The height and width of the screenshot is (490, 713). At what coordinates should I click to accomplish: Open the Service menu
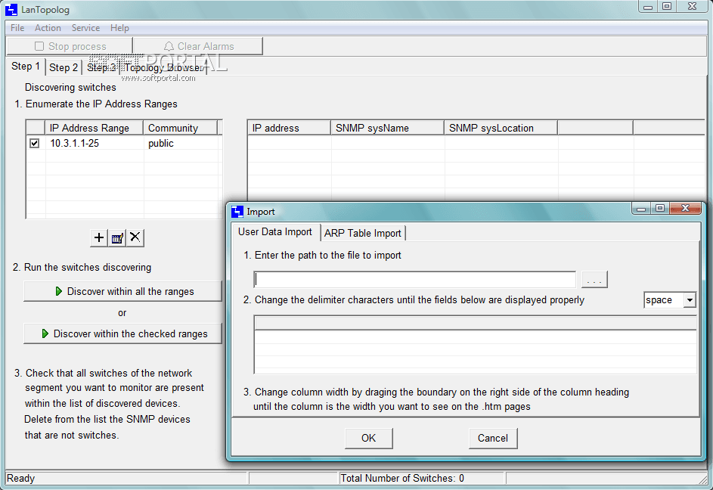pos(85,28)
